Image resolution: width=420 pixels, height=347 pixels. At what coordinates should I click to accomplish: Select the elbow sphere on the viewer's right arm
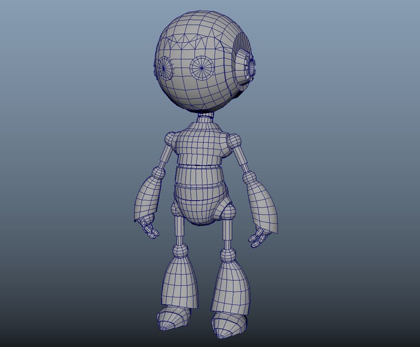click(x=249, y=177)
